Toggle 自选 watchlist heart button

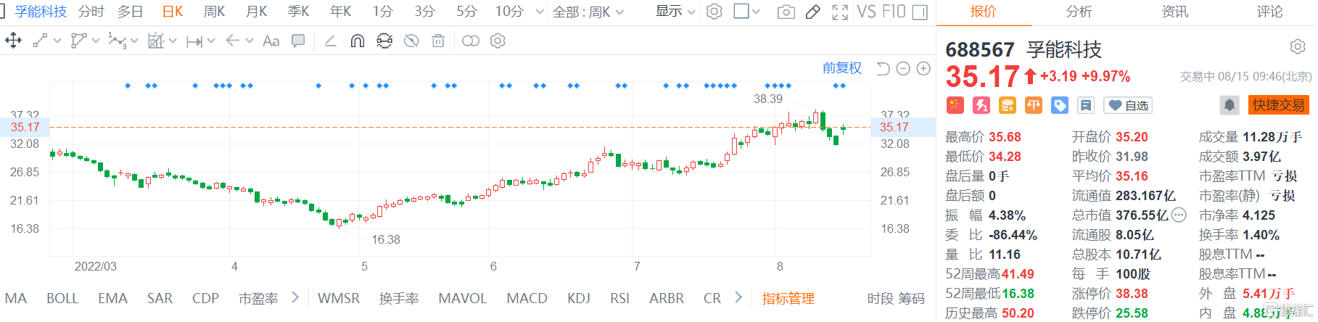[x=1128, y=106]
